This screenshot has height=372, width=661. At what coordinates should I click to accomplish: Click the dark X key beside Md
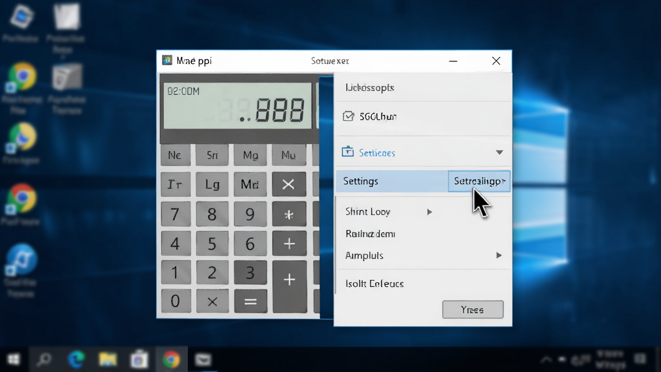coord(289,184)
